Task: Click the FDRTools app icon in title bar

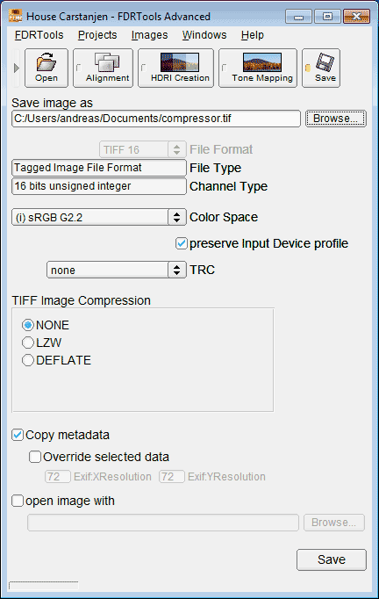Action: (15, 16)
